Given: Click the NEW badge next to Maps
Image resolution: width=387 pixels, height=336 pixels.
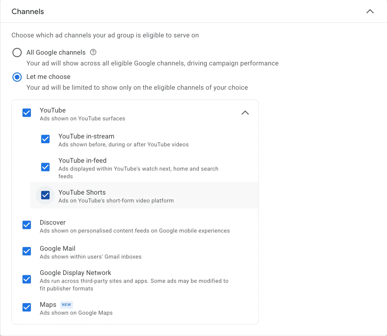Looking at the screenshot, I should tap(67, 305).
